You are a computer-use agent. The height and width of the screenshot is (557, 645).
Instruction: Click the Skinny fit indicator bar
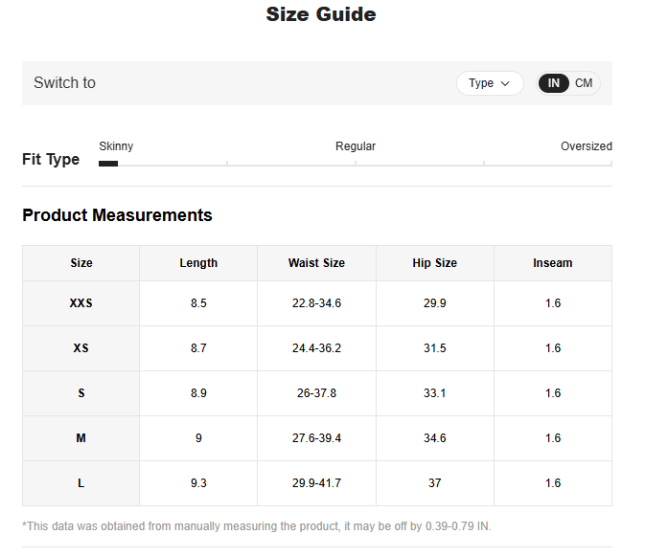point(108,164)
